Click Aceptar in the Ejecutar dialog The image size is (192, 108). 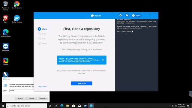20,98
